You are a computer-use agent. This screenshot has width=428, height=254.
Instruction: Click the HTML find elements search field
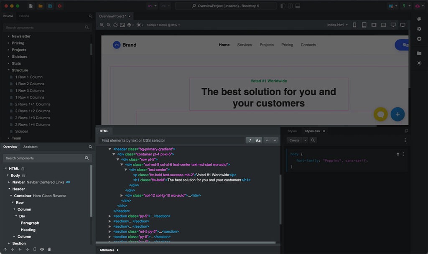tap(171, 140)
